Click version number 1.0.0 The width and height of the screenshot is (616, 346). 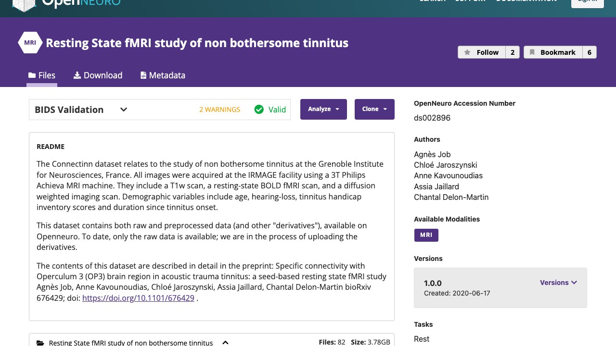[433, 283]
